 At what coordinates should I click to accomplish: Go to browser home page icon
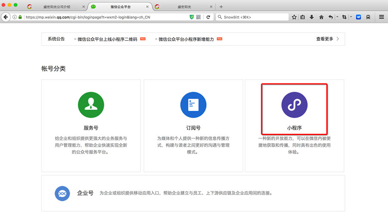coord(321,17)
